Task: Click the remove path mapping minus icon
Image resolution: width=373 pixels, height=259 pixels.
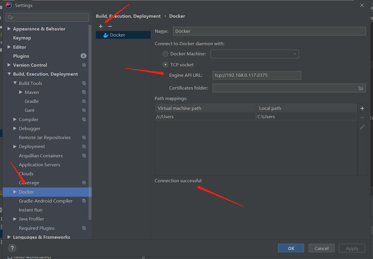Action: (362, 118)
